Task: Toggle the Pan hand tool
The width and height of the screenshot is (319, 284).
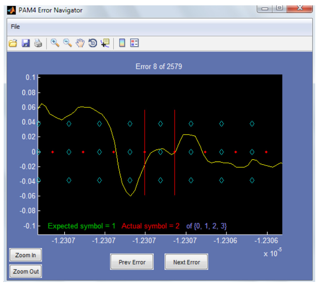Action: [79, 43]
